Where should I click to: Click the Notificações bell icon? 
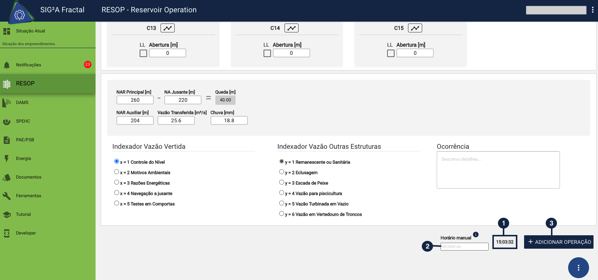point(7,65)
